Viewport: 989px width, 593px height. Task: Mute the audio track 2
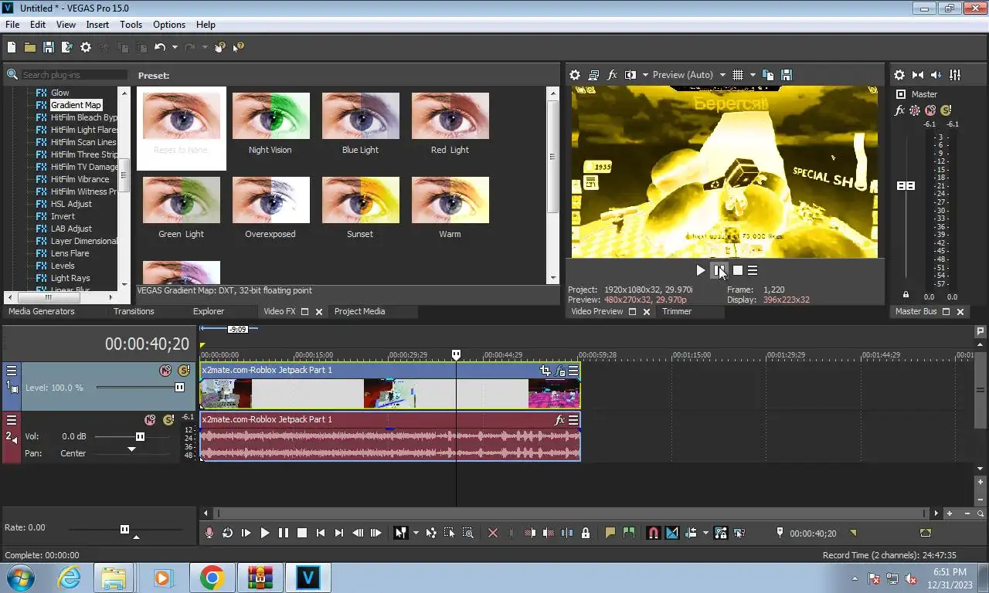pyautogui.click(x=150, y=420)
